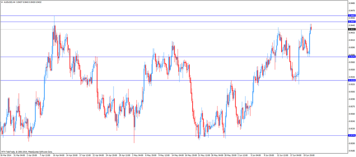Screen dimensions: 356x157
Task: Click the 0.9290 value on price scale
Action: click(x=352, y=99)
